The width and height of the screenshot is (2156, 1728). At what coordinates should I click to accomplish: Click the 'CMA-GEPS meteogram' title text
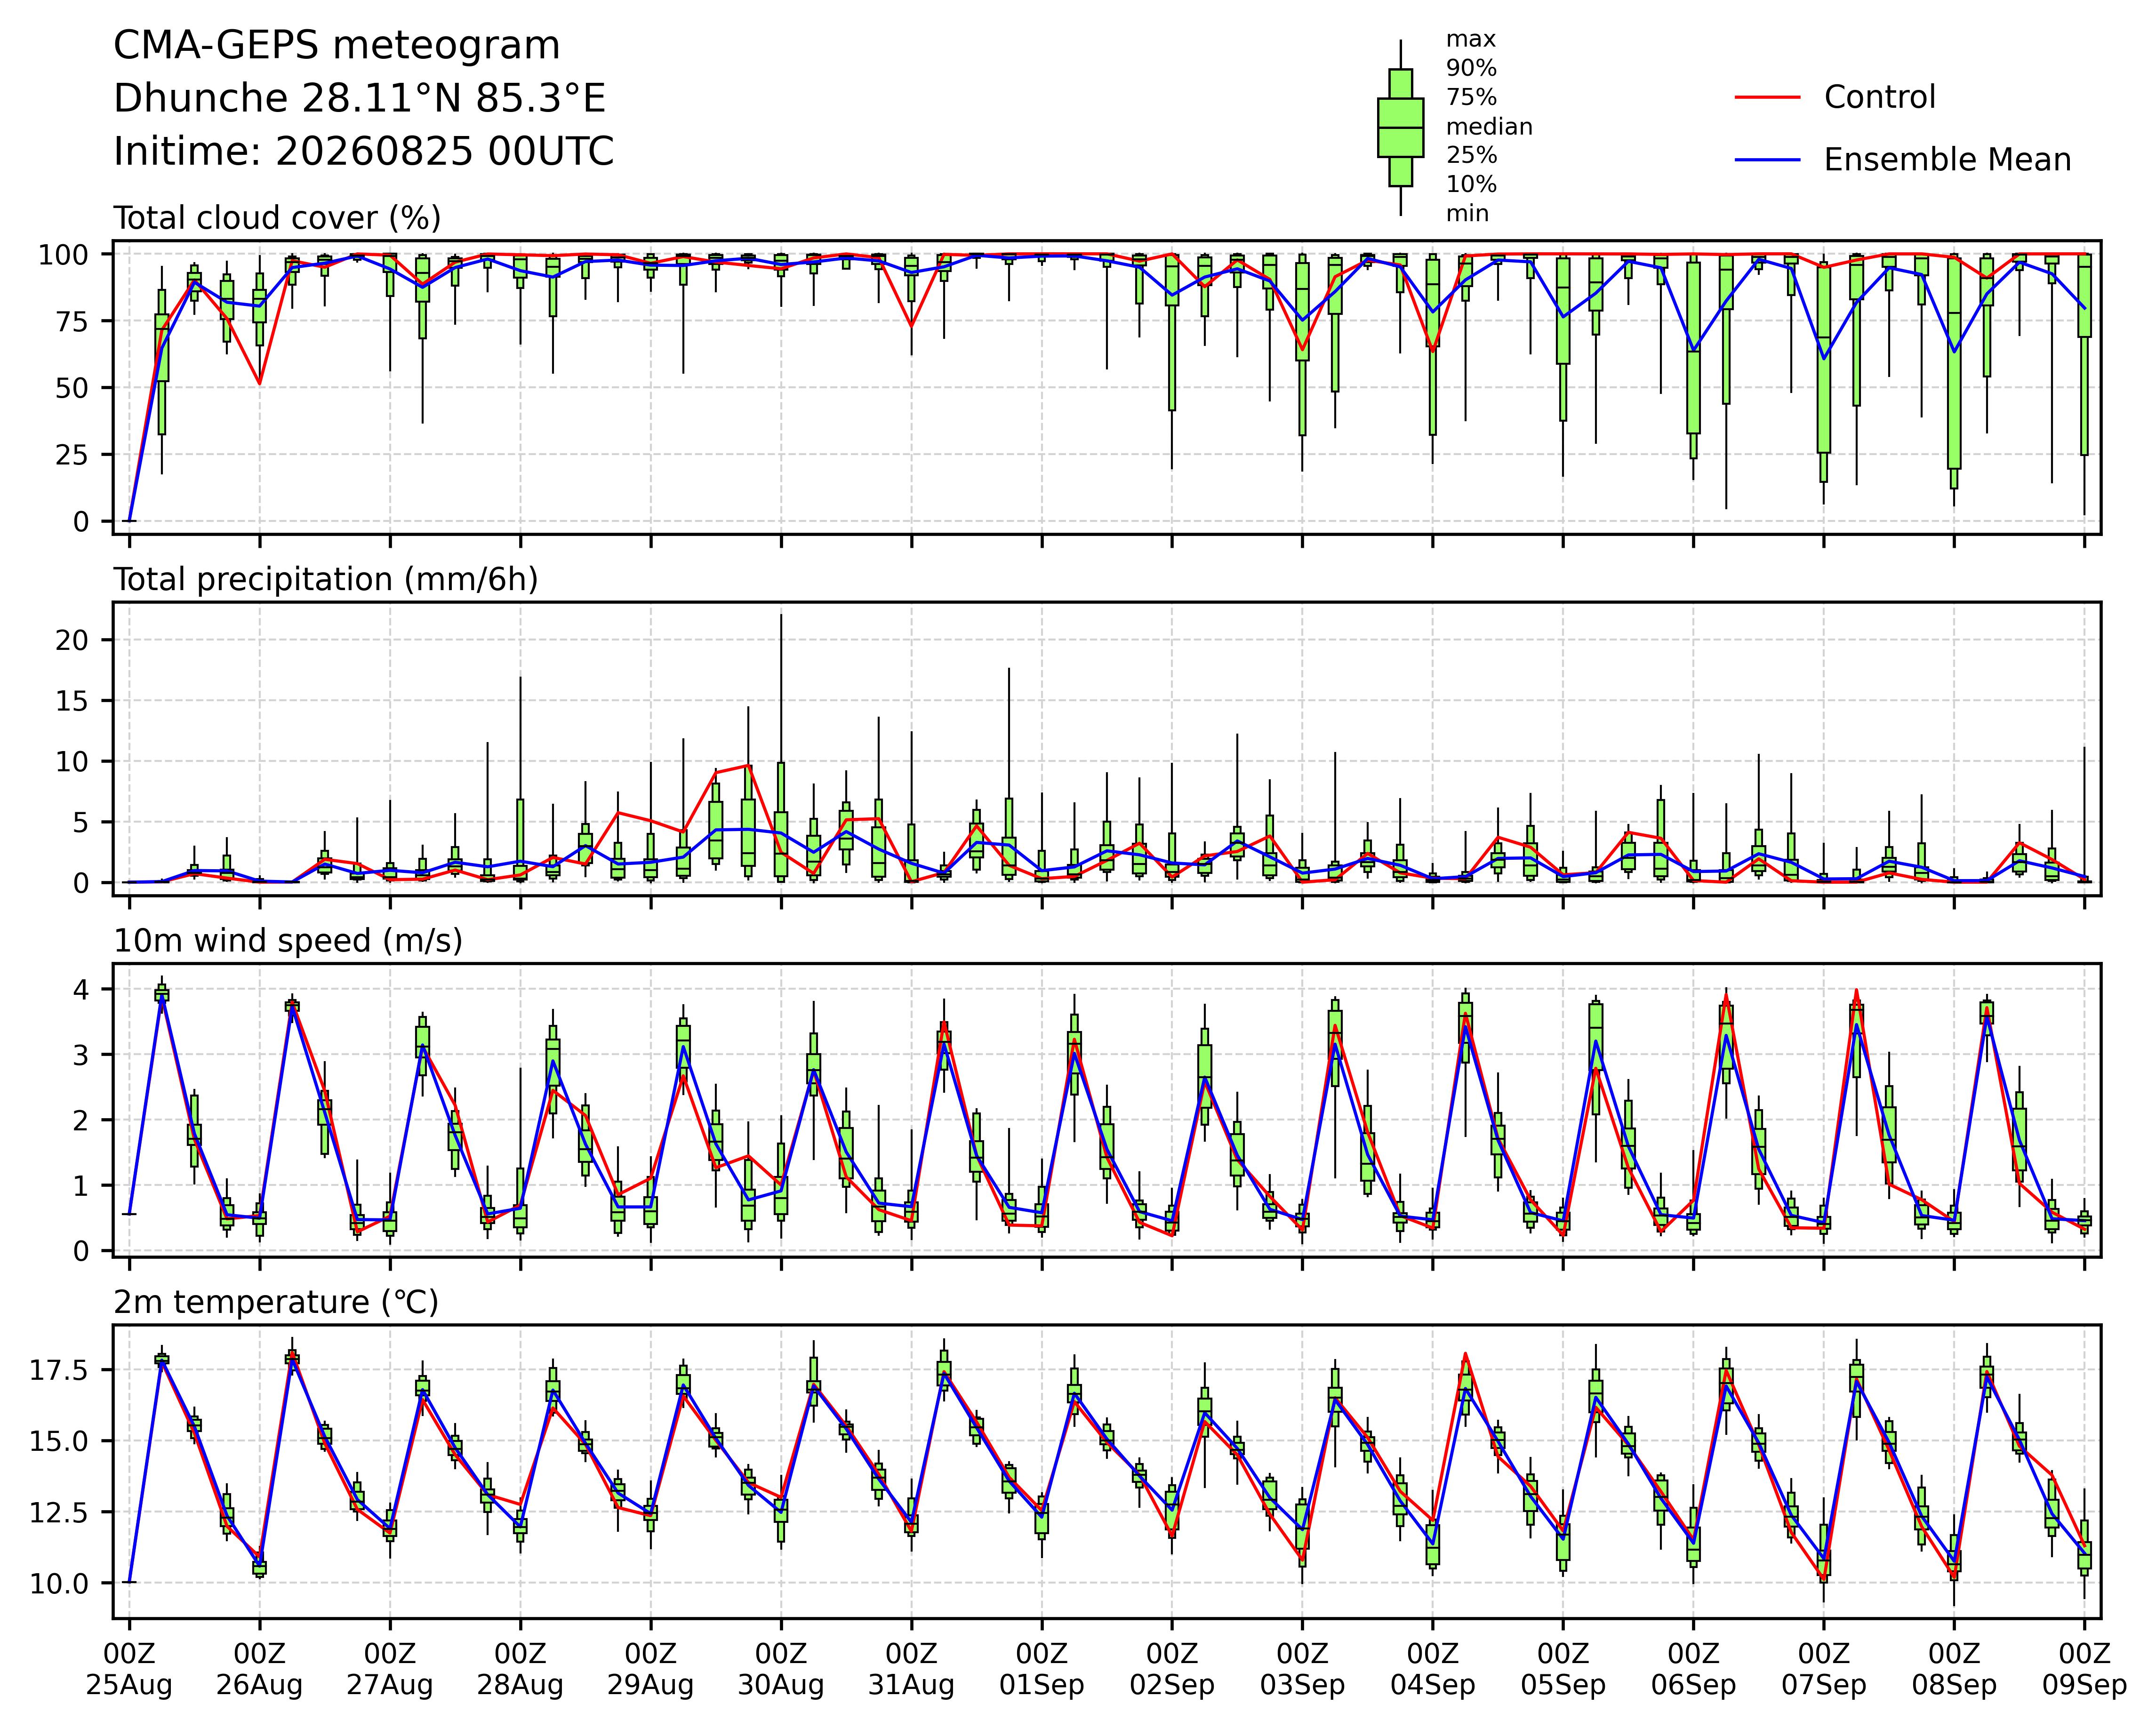pos(336,46)
